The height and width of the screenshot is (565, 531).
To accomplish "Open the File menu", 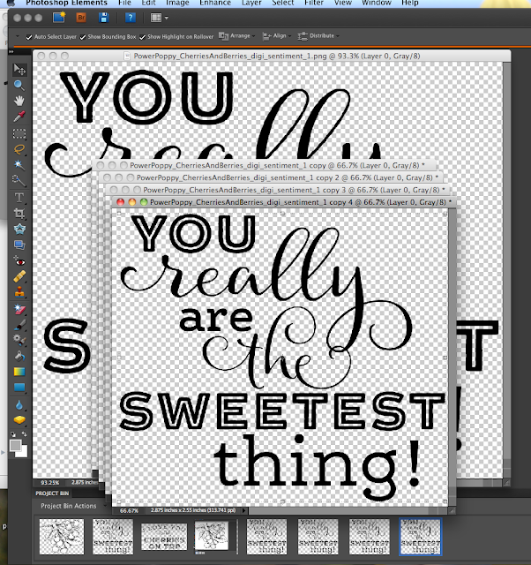I will tap(124, 3).
